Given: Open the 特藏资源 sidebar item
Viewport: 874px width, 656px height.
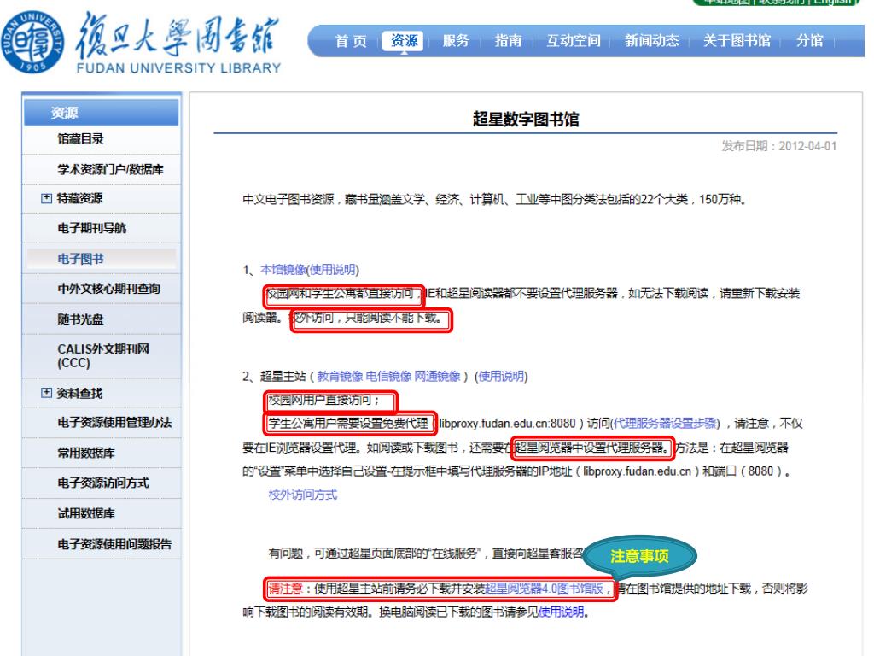Looking at the screenshot, I should [79, 198].
